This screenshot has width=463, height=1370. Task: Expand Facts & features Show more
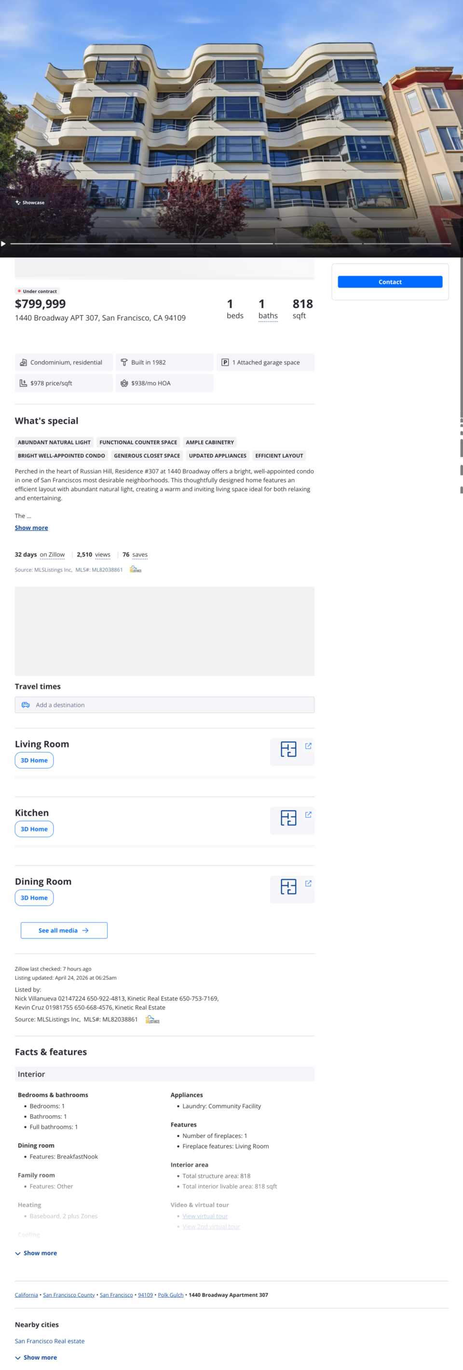click(x=36, y=1253)
